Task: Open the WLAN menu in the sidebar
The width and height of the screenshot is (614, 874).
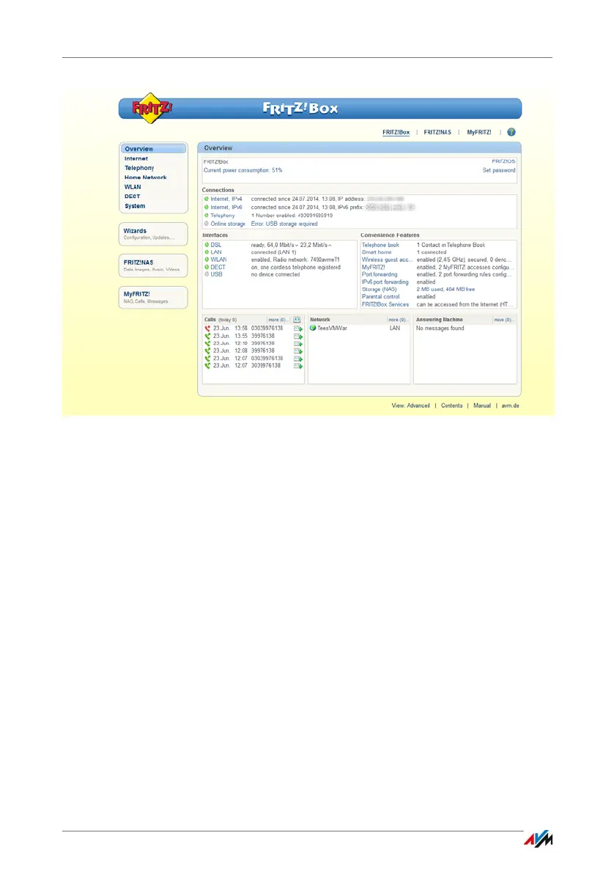Action: pyautogui.click(x=133, y=187)
